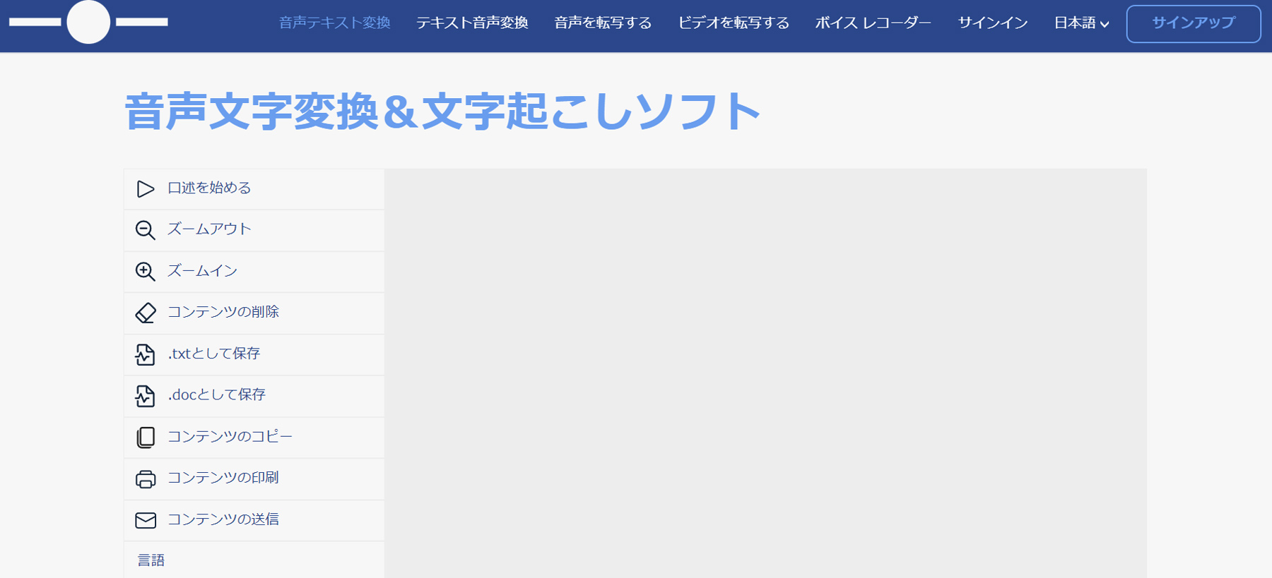
Task: Print using コンテンツの印刷 label
Action: tap(223, 477)
